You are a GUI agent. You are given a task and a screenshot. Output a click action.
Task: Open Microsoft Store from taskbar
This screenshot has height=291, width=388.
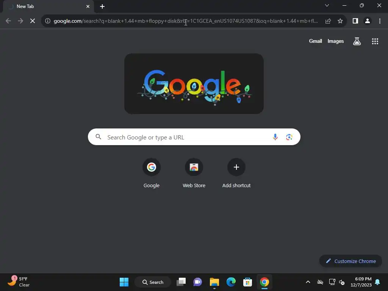247,282
